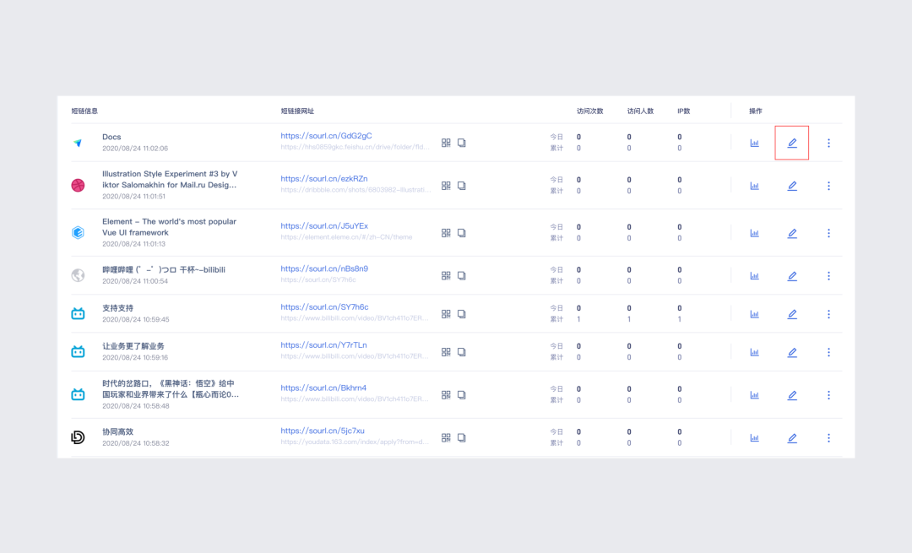Viewport: 912px width, 553px height.
Task: Edit the 让业务更了解业务 short link
Action: tap(792, 352)
